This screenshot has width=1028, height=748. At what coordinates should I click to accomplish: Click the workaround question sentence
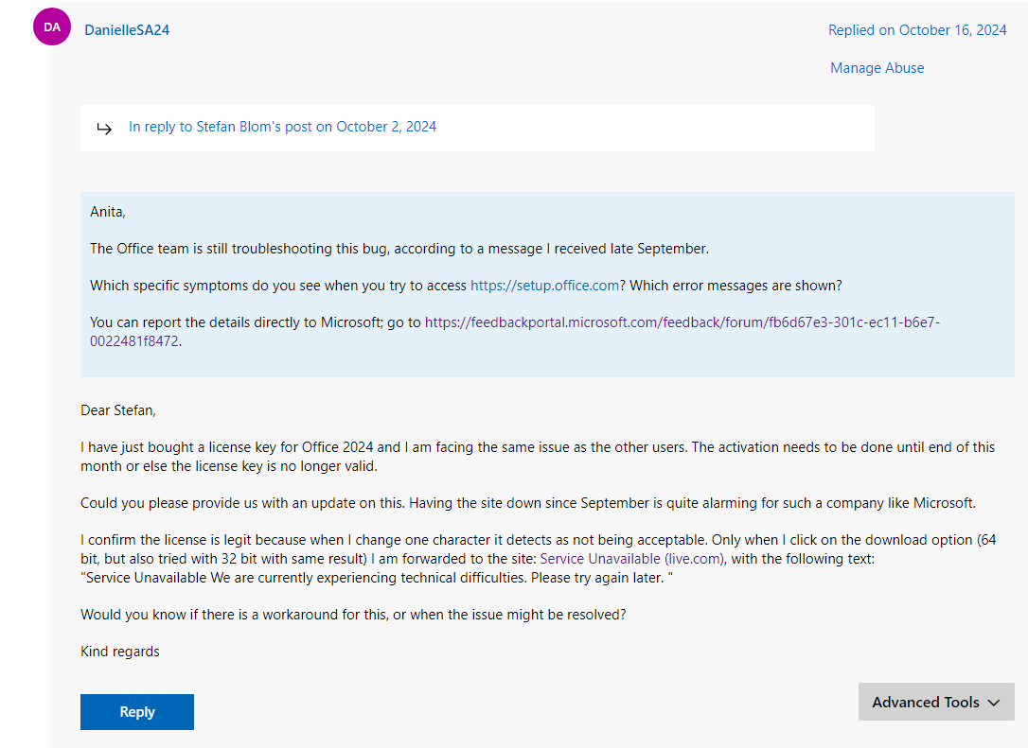(x=353, y=615)
